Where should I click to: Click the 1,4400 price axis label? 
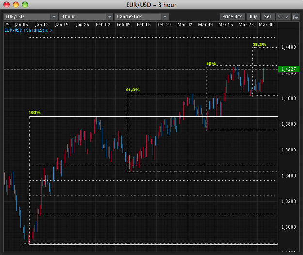(289, 47)
